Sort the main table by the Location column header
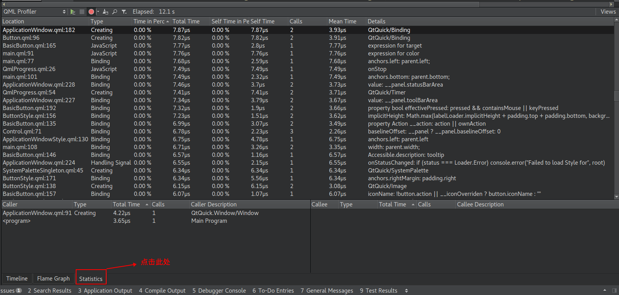Viewport: 619px width, 295px height. point(45,21)
